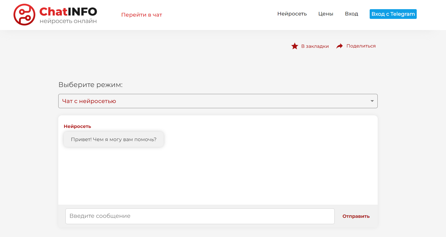
Task: Click the 'Выберите режим:' label
Action: click(90, 85)
